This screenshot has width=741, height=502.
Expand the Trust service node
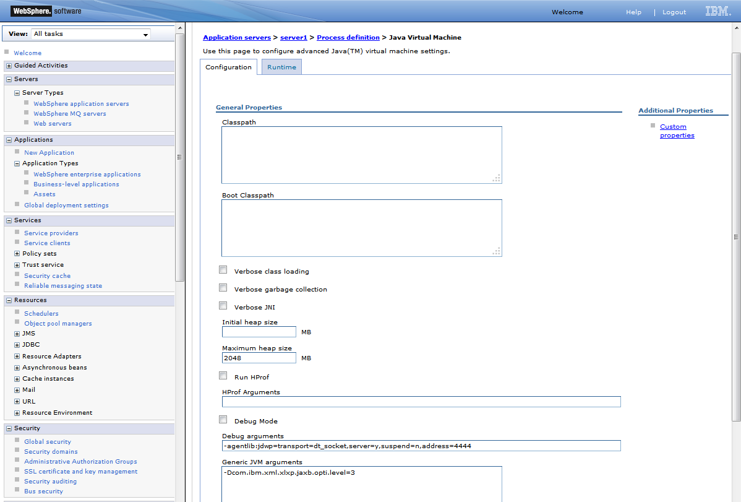pyautogui.click(x=17, y=265)
